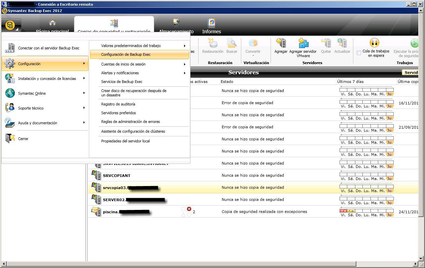425x268 pixels.
Task: Sort by the Estado column header
Action: pos(278,82)
